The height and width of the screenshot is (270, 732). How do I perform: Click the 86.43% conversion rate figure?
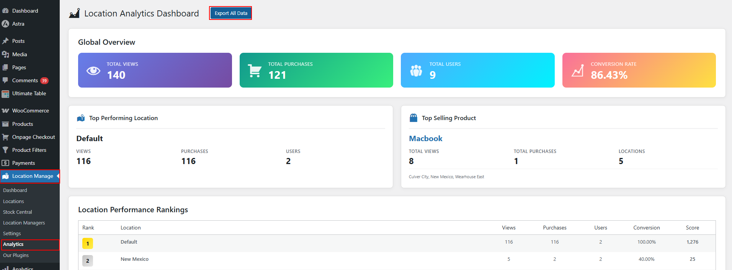click(609, 75)
